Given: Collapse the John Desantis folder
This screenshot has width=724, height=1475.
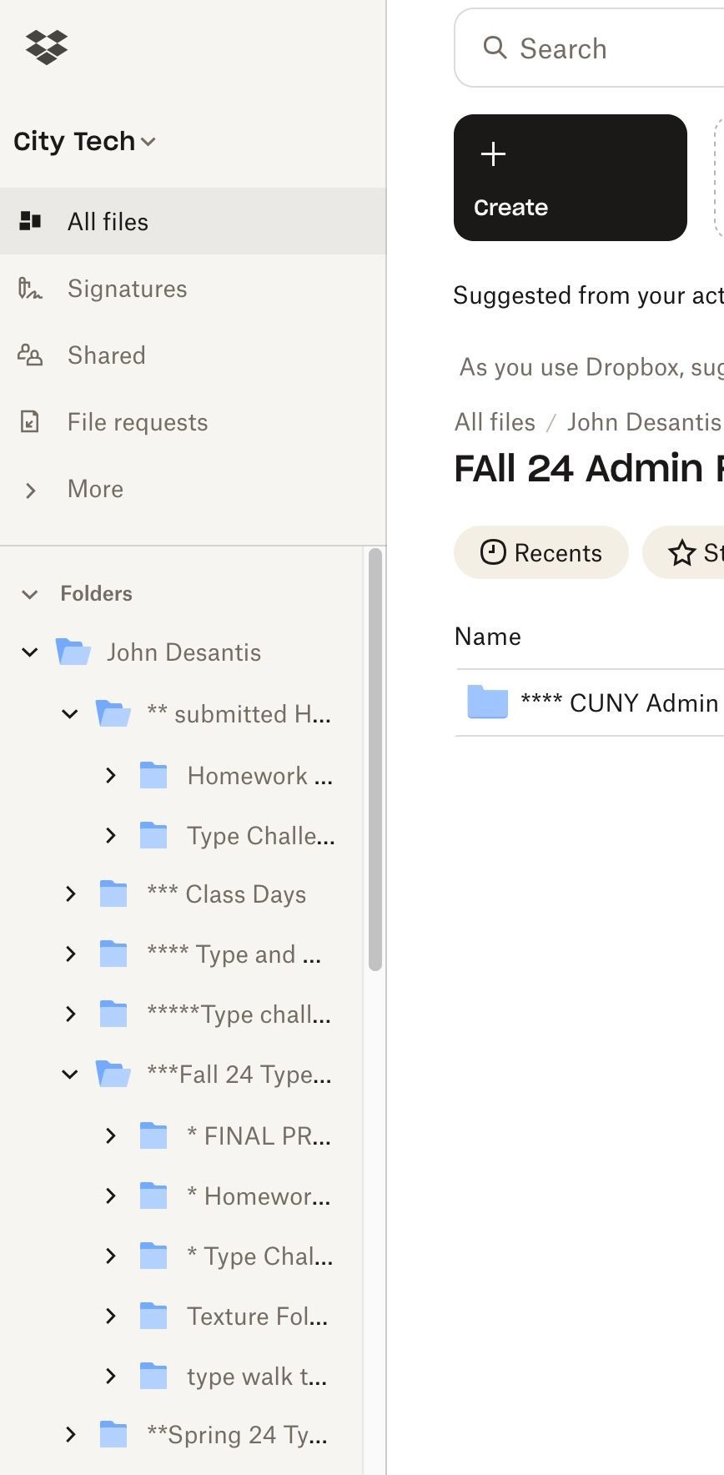Looking at the screenshot, I should coord(30,652).
